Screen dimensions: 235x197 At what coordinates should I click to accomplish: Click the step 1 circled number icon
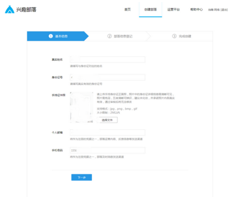click(50, 36)
